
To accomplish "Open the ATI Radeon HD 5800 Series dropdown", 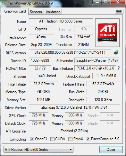I will pyautogui.click(x=38, y=149).
